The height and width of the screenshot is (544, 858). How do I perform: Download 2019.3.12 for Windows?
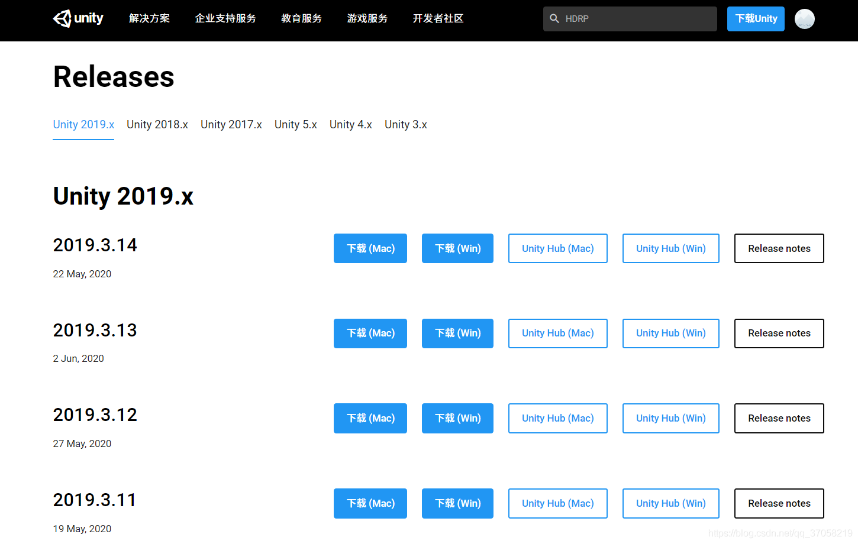(457, 418)
